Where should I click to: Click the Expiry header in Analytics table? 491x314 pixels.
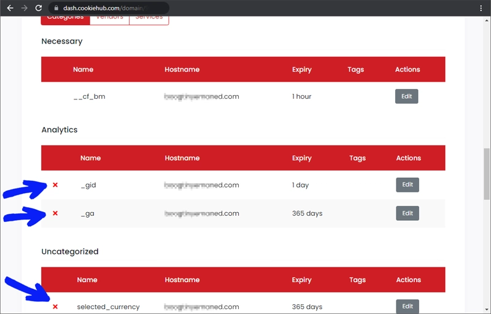(x=302, y=158)
